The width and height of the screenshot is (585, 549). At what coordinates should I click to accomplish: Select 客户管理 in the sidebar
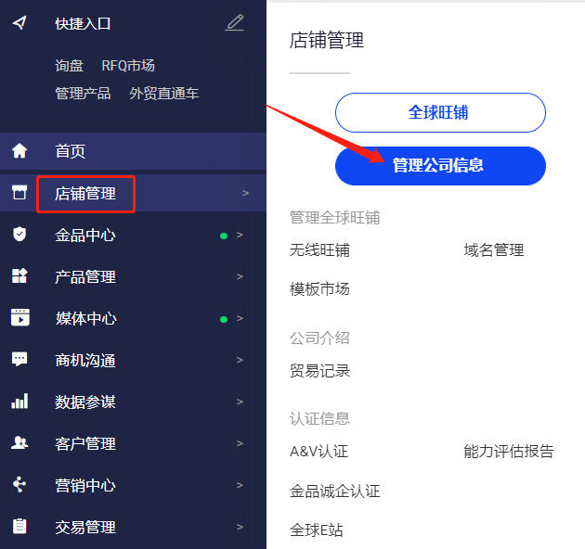(x=85, y=443)
